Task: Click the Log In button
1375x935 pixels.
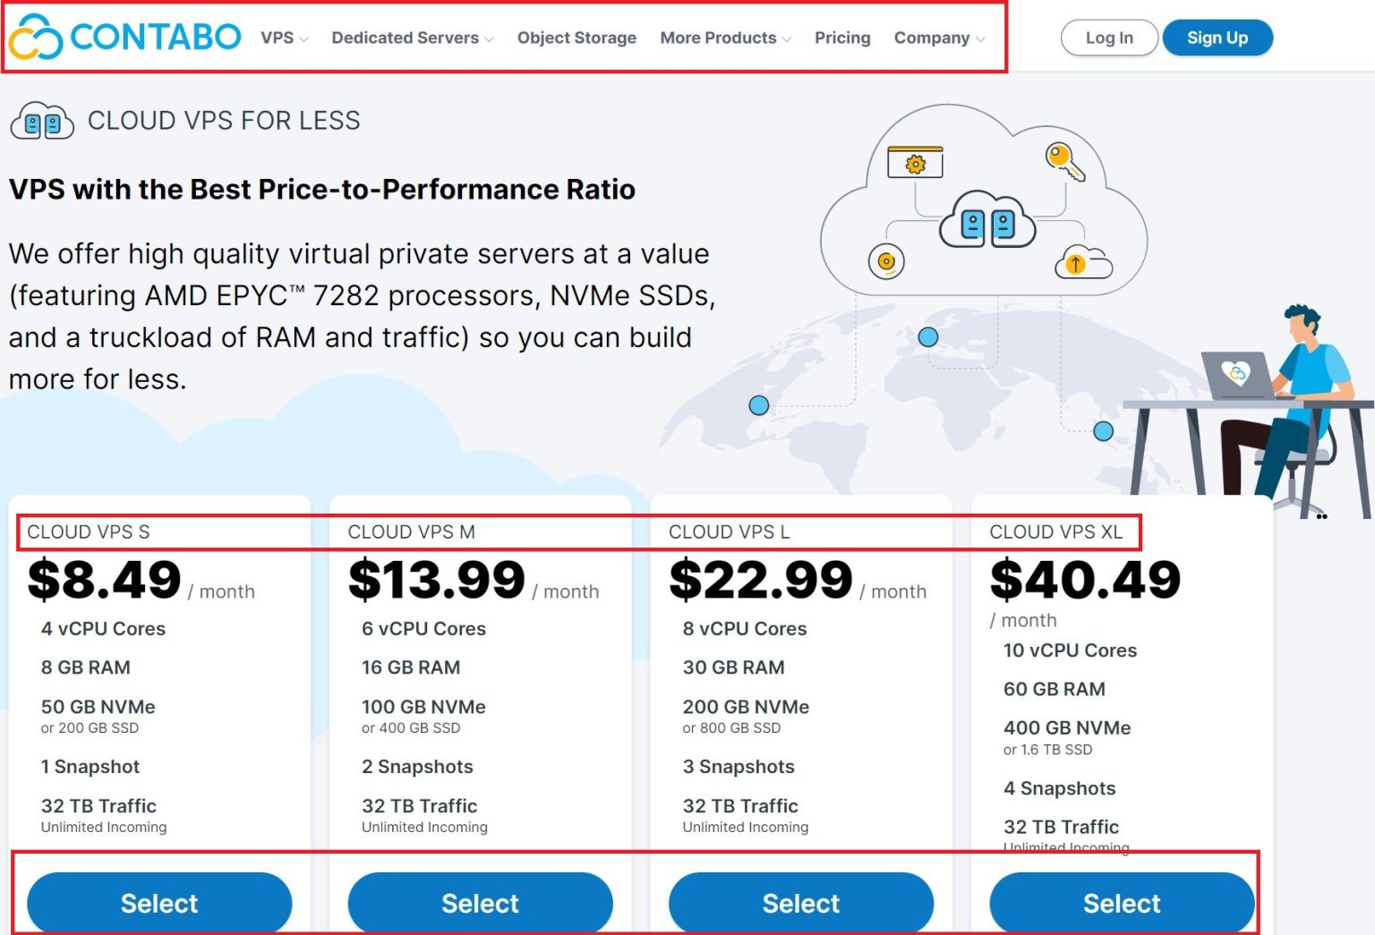Action: (x=1109, y=38)
